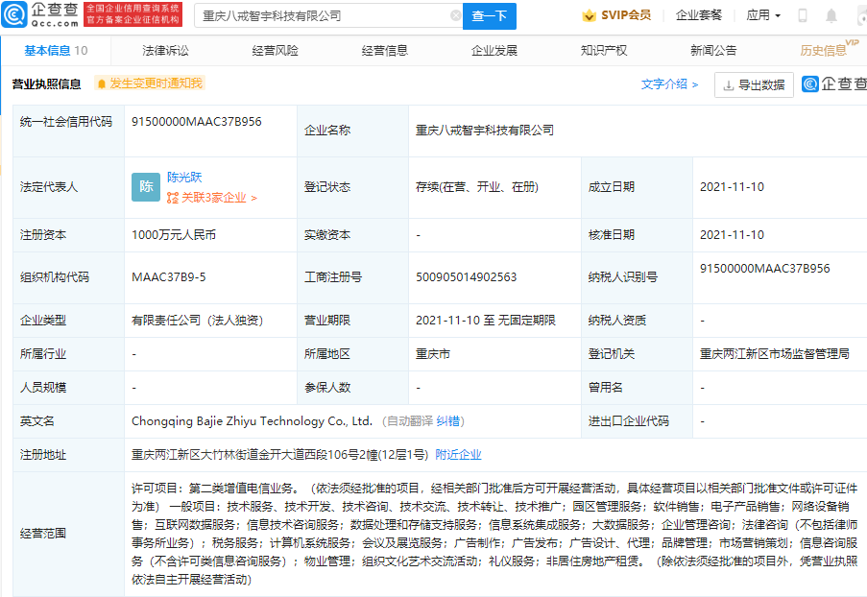This screenshot has width=867, height=597.
Task: Enable 发生变更时通知我 change alert
Action: [149, 84]
